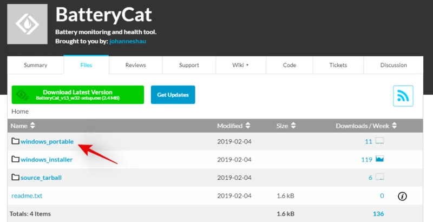433x222 pixels.
Task: Click source_tarball folder icon
Action: tap(15, 177)
